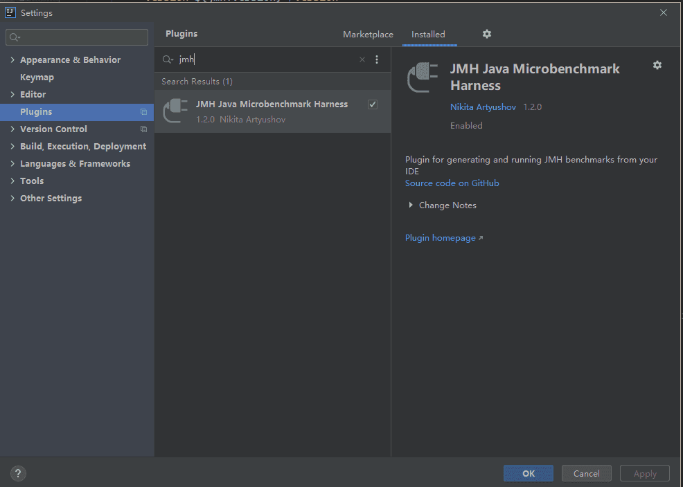
Task: Click the large plug icon in the plugin details
Action: 422,77
